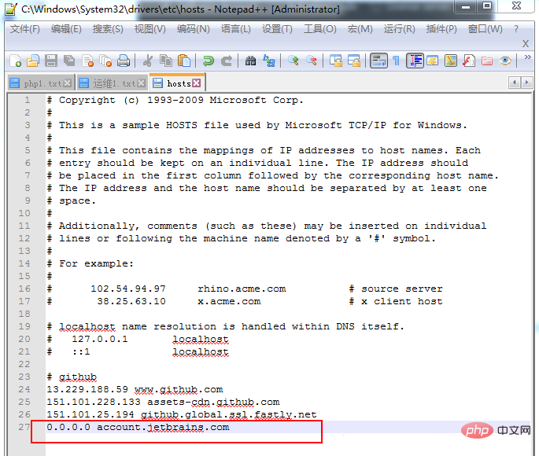The width and height of the screenshot is (539, 456).
Task: Open the 插件(P) menu
Action: (441, 29)
